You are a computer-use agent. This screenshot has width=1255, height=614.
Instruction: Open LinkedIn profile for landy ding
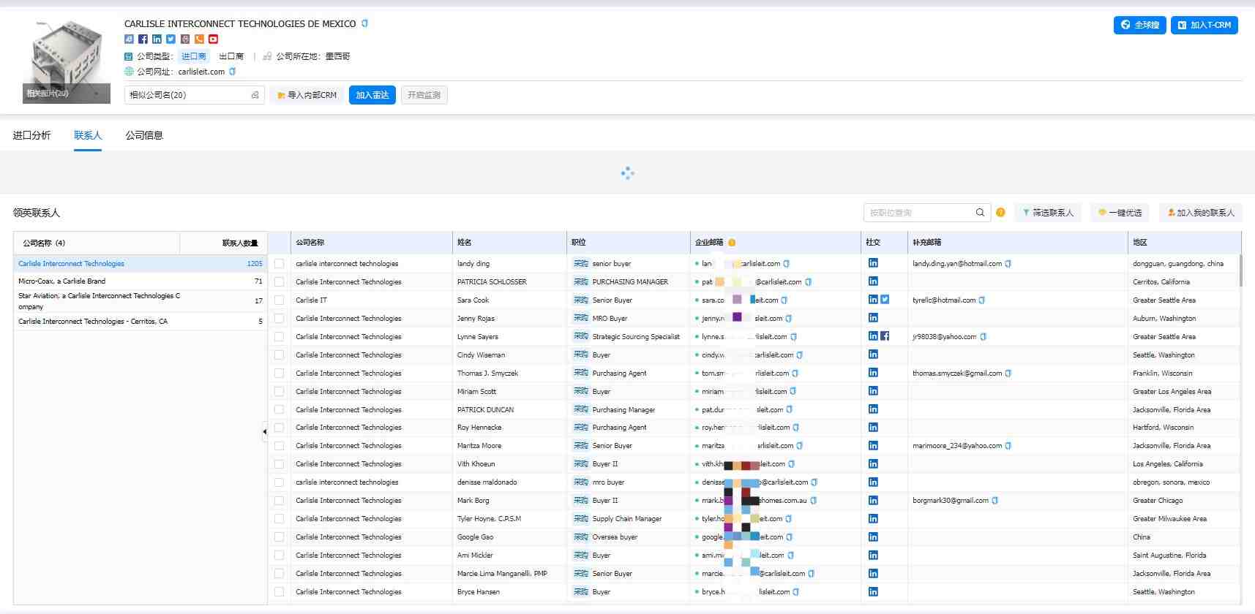pyautogui.click(x=873, y=263)
